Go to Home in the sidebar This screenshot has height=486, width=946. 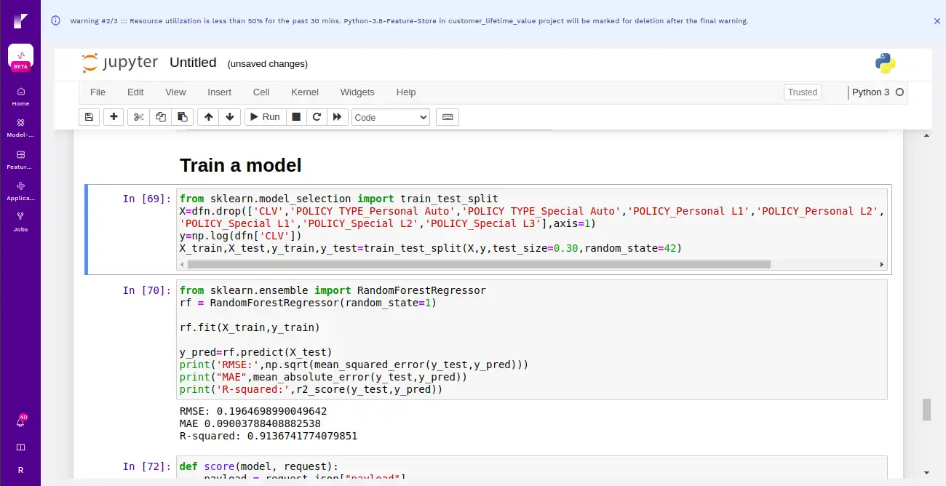point(20,96)
